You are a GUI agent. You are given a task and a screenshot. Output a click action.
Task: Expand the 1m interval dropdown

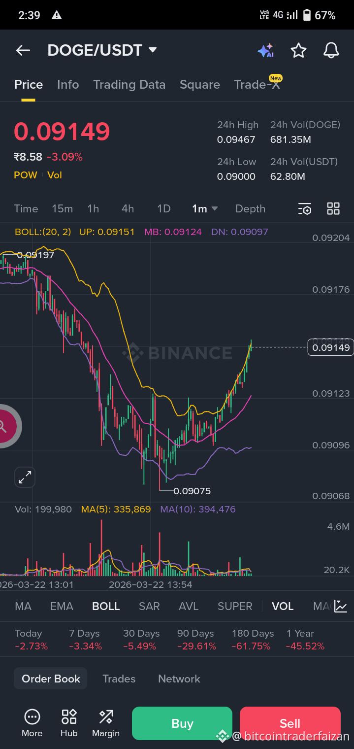click(x=205, y=209)
